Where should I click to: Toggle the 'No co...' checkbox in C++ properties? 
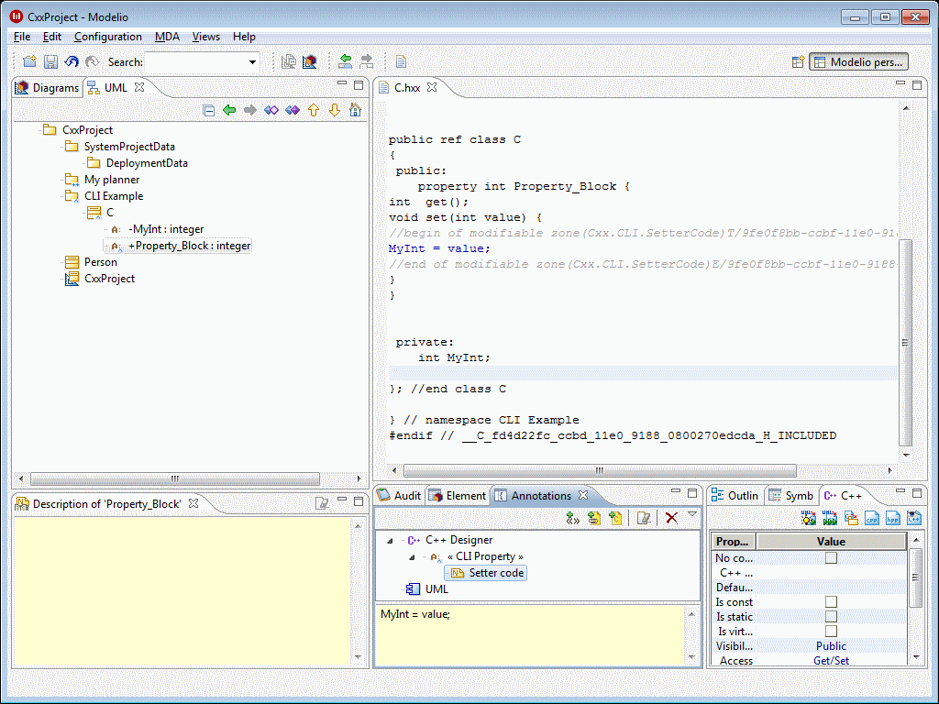coord(831,558)
